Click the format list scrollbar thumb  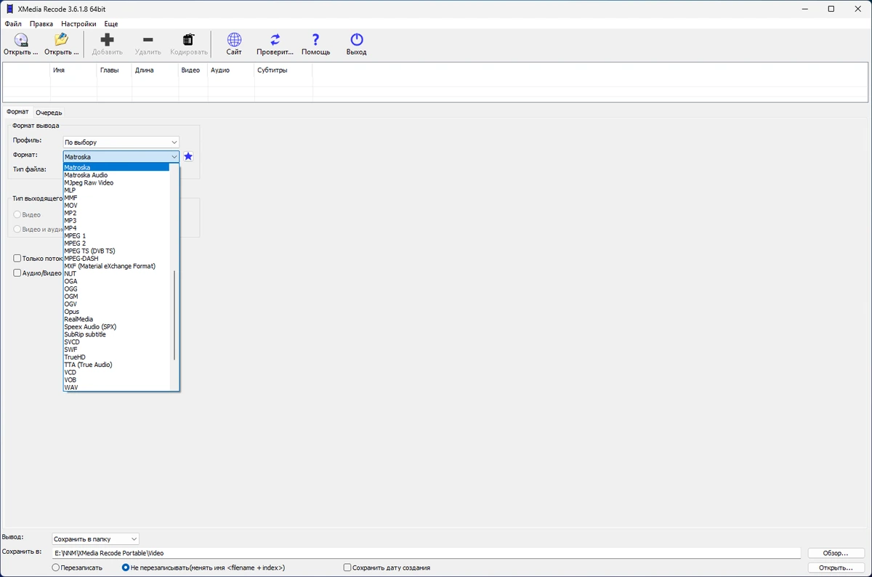[174, 315]
